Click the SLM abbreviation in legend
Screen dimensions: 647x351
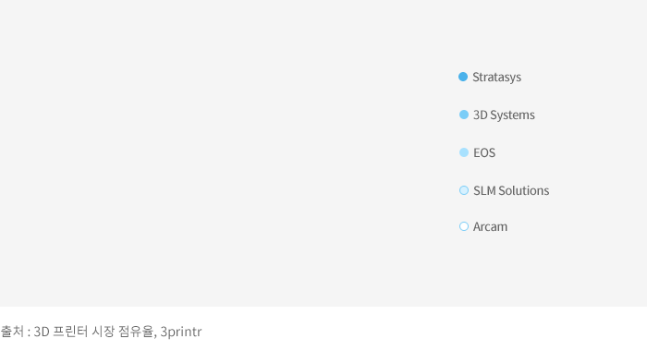point(484,190)
